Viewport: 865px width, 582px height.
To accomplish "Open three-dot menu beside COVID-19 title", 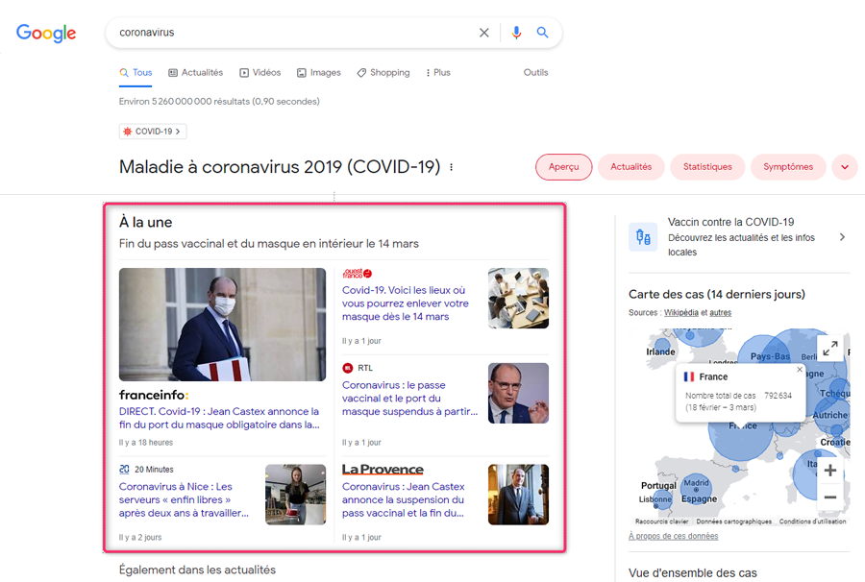I will (452, 167).
